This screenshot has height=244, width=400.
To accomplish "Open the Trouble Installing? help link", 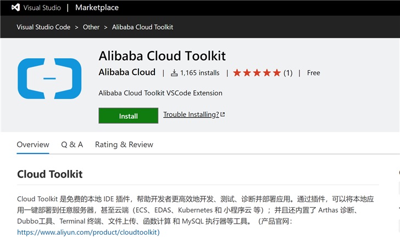I will [191, 115].
